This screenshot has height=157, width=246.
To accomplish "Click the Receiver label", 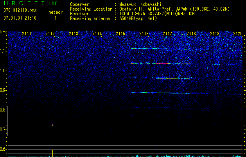I will 79,14.
